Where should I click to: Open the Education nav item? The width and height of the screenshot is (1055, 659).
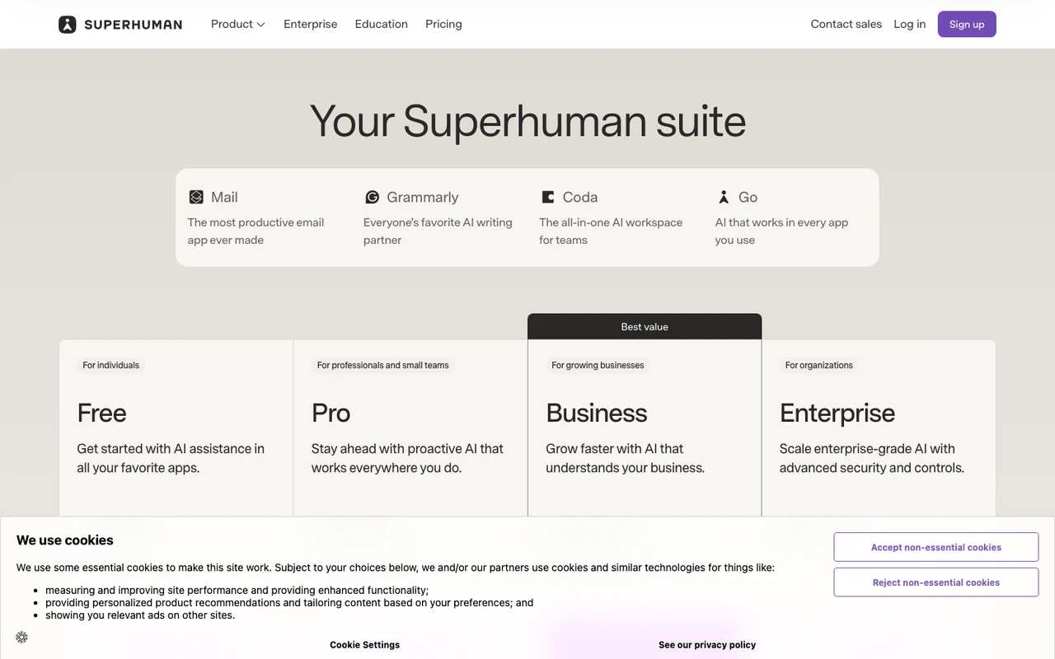click(x=381, y=24)
